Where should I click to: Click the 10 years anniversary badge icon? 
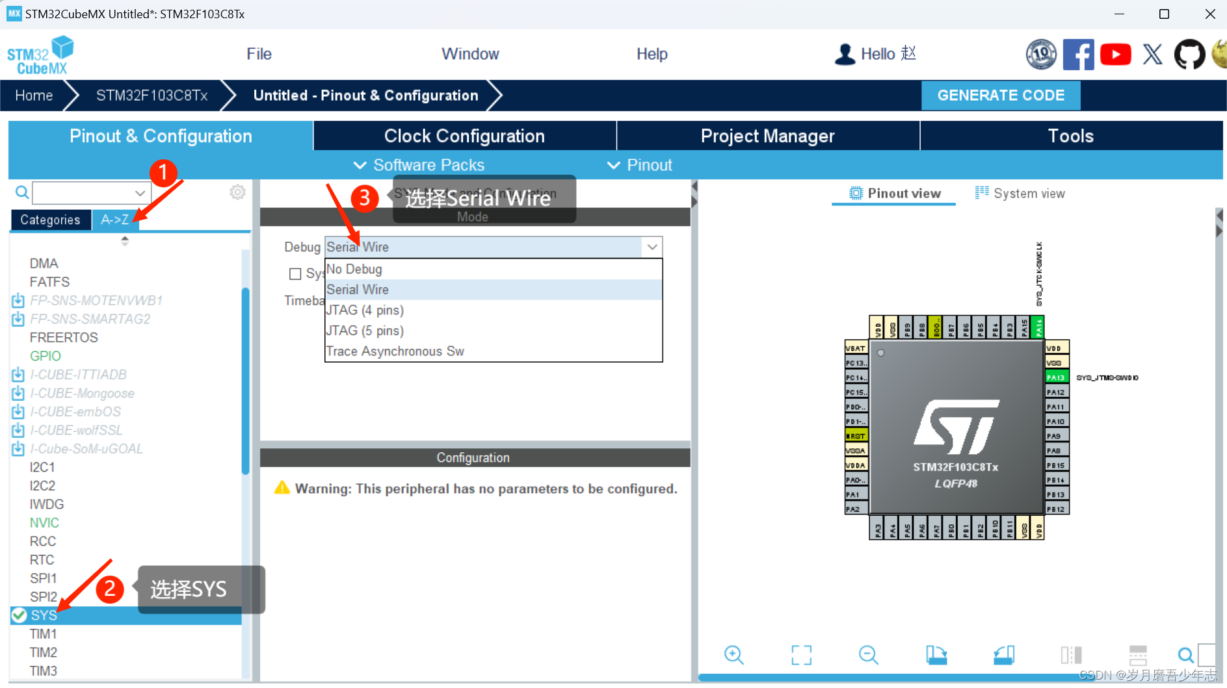coord(1041,54)
